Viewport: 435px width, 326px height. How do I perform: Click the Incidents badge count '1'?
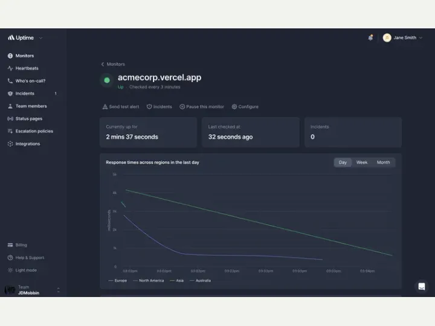(56, 94)
